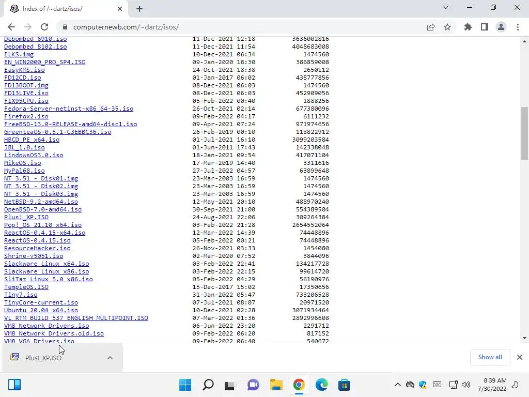This screenshot has width=529, height=397.
Task: Click VL_RTM_BUILD_537_ENGLISH_MULTIPOINT.ISO link
Action: [76, 318]
